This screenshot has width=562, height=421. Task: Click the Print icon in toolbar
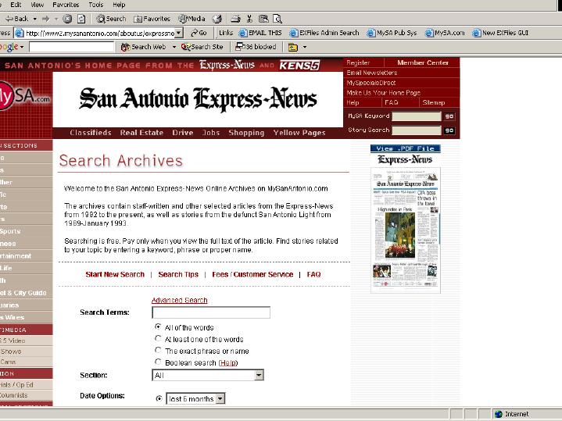(x=235, y=19)
